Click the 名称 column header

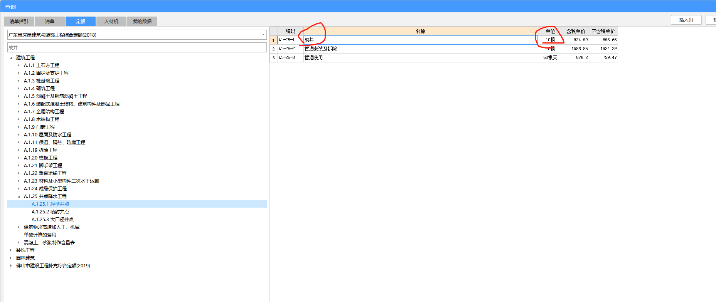(x=421, y=31)
